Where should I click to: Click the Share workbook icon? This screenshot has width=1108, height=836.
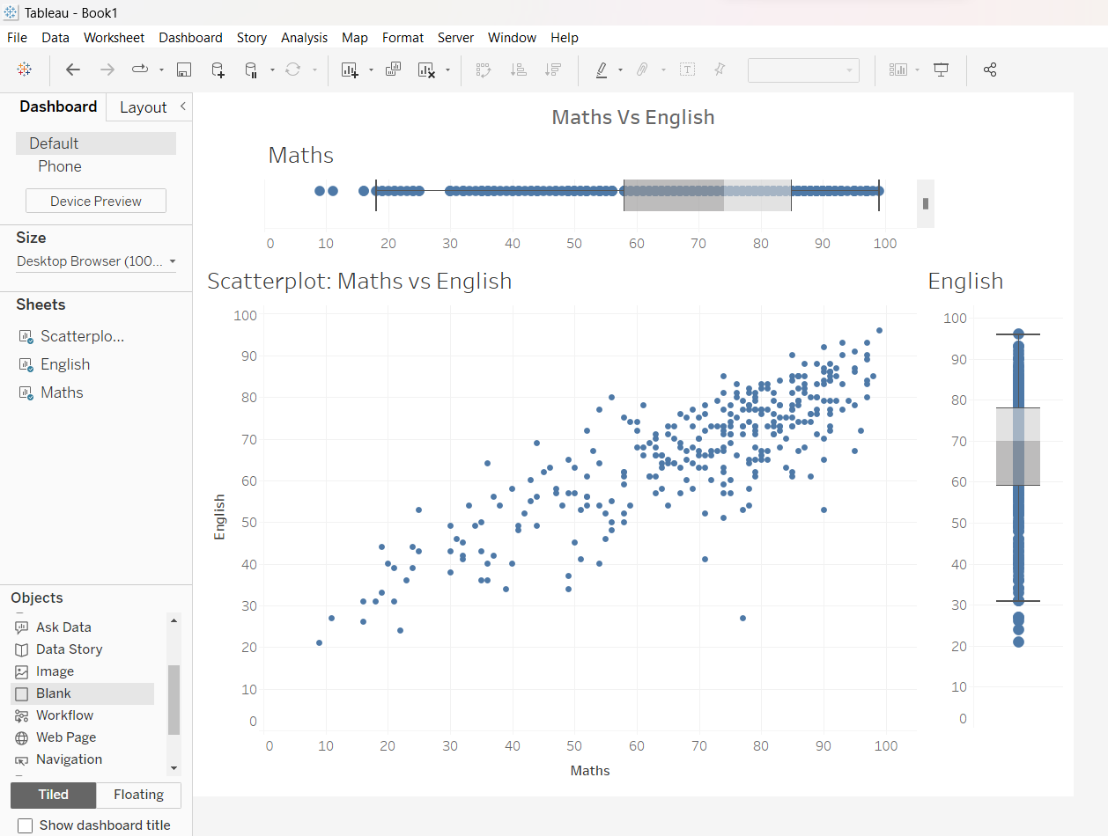989,70
